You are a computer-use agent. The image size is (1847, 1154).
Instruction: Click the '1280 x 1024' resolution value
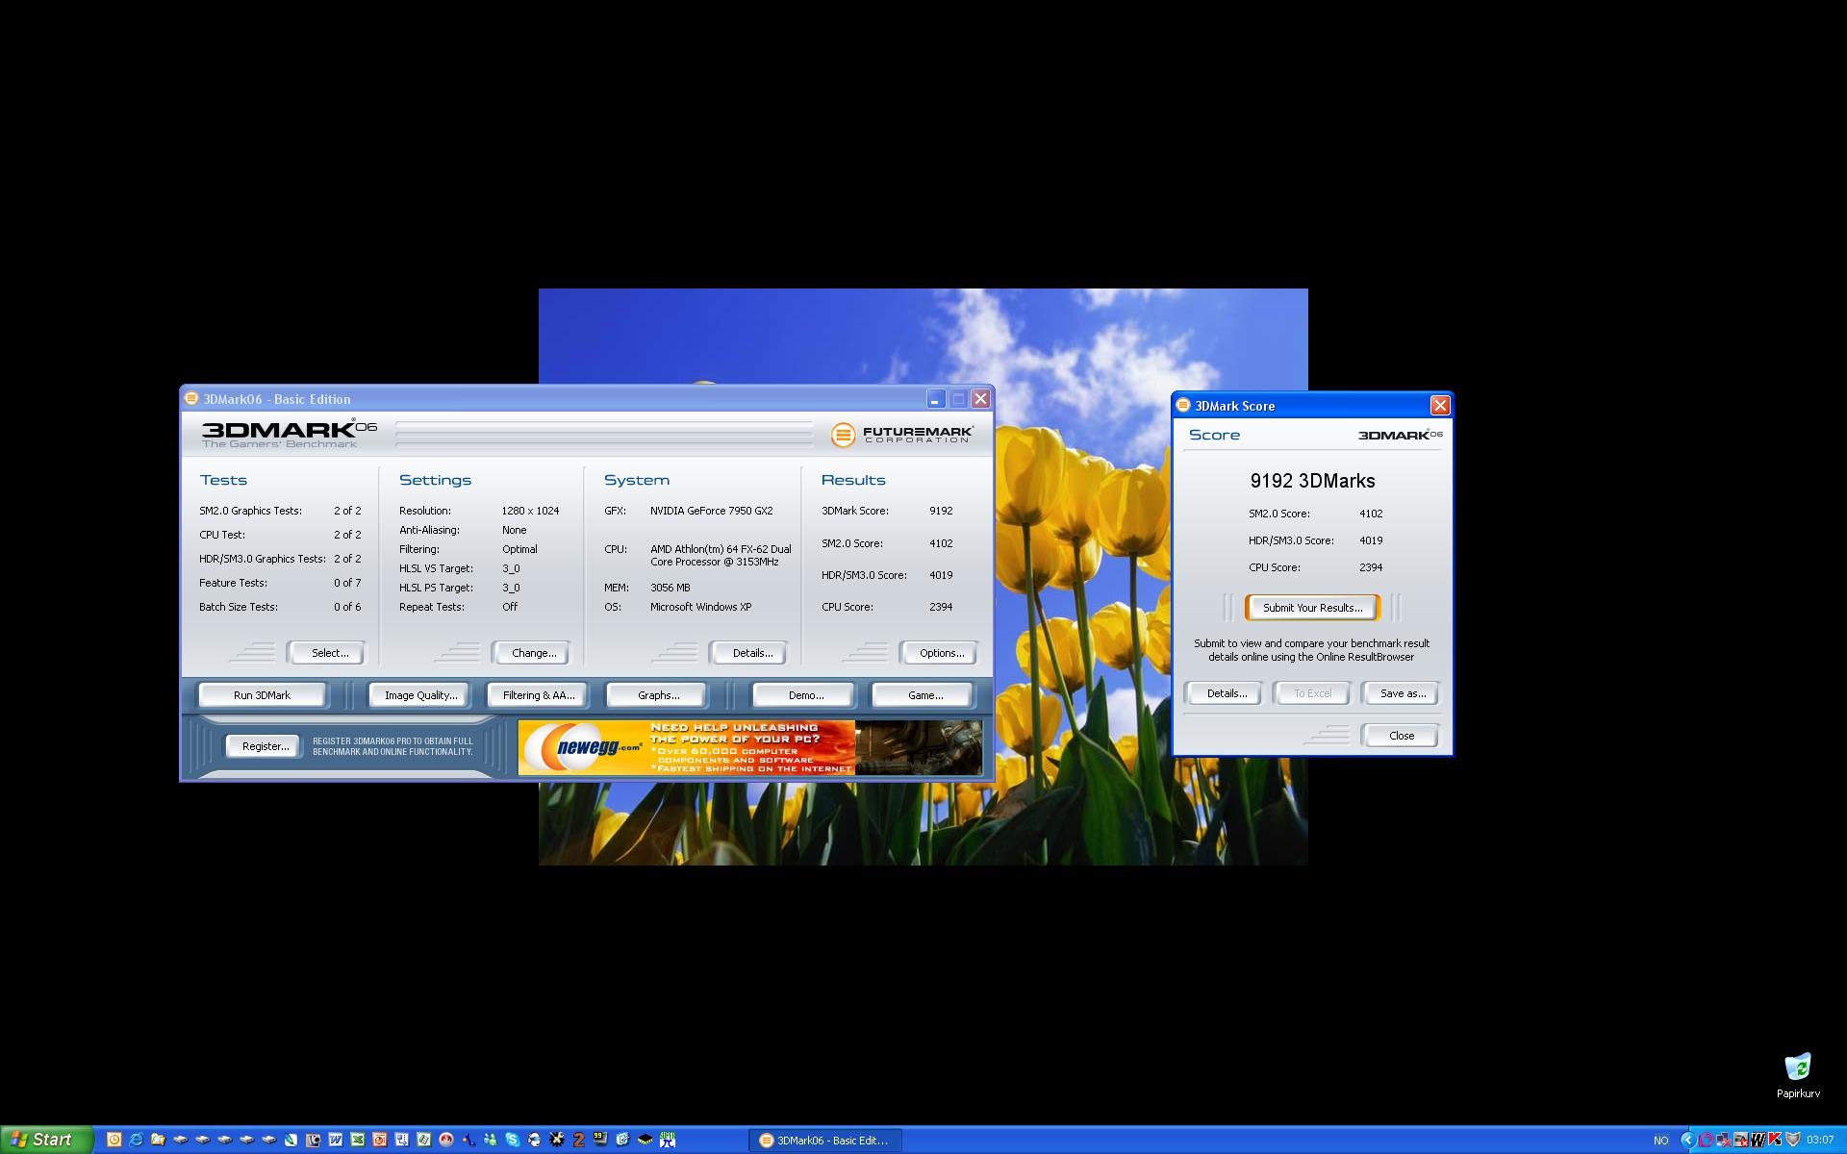530,511
